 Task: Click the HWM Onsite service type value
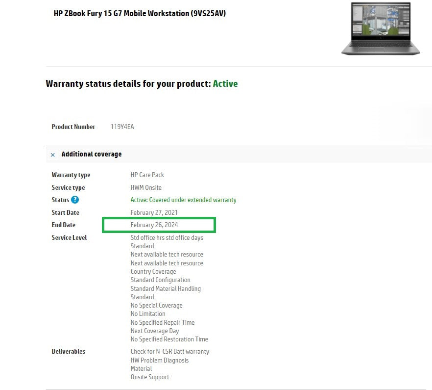146,187
